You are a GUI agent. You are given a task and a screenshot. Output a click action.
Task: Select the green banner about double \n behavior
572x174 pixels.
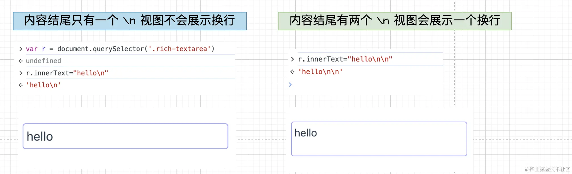pos(395,21)
